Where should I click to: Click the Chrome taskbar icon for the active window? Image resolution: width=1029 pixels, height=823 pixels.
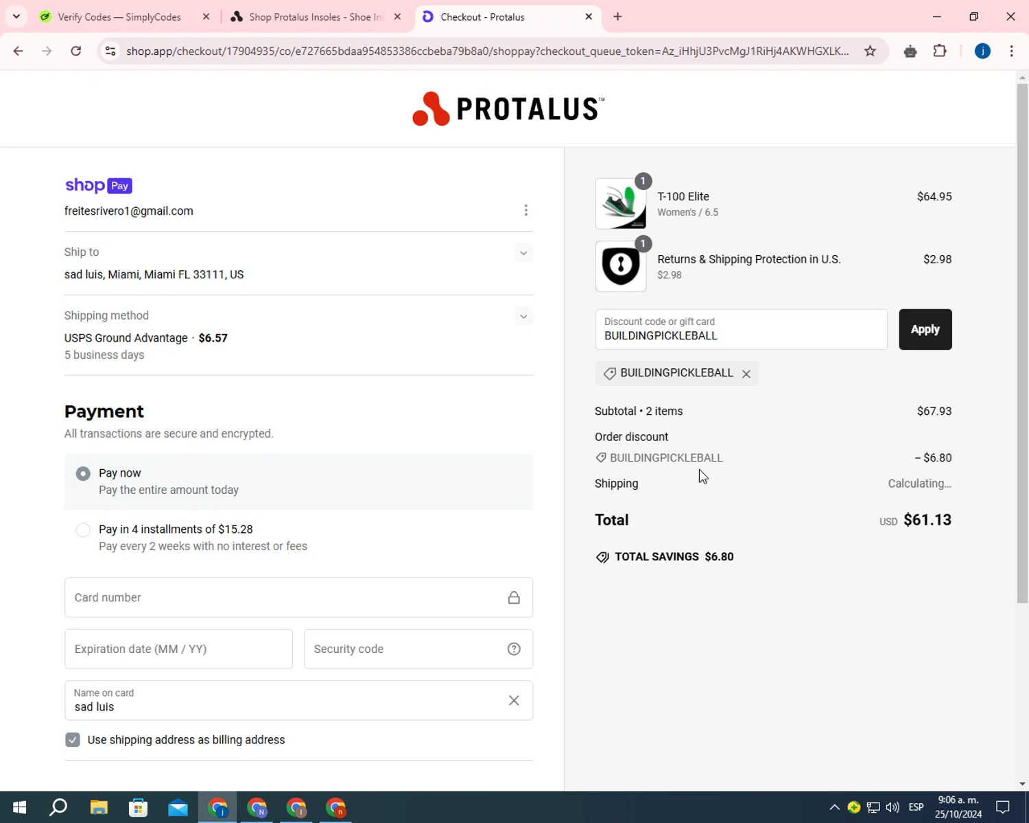tap(218, 807)
